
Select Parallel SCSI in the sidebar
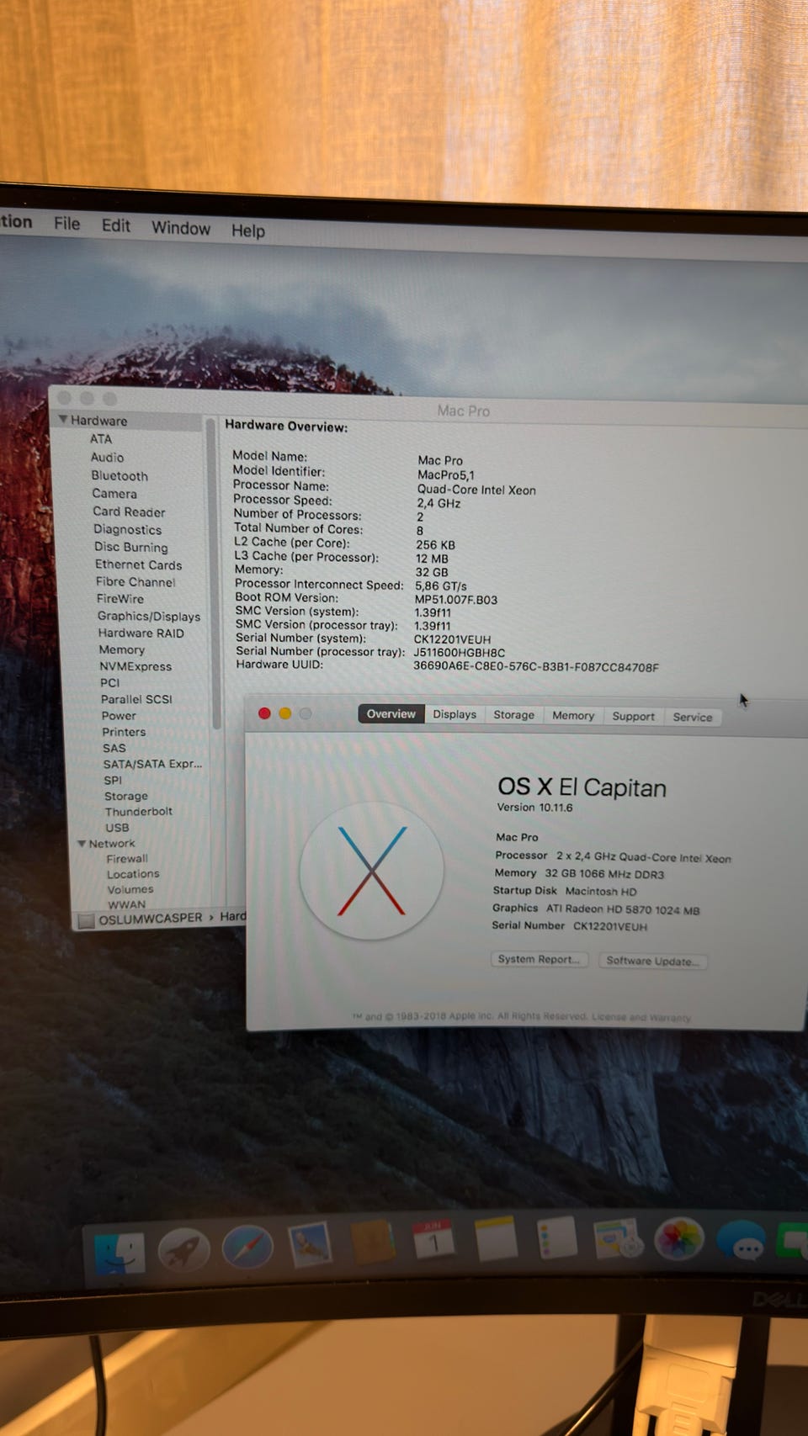136,699
